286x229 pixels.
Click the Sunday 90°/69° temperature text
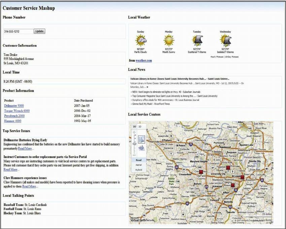tap(141, 49)
